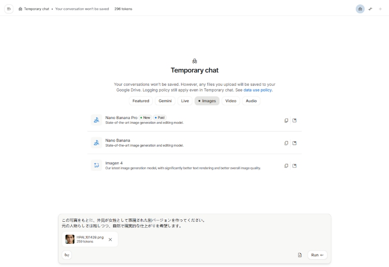Select the Nano Banana Pro model icon
The width and height of the screenshot is (389, 267).
(x=96, y=119)
